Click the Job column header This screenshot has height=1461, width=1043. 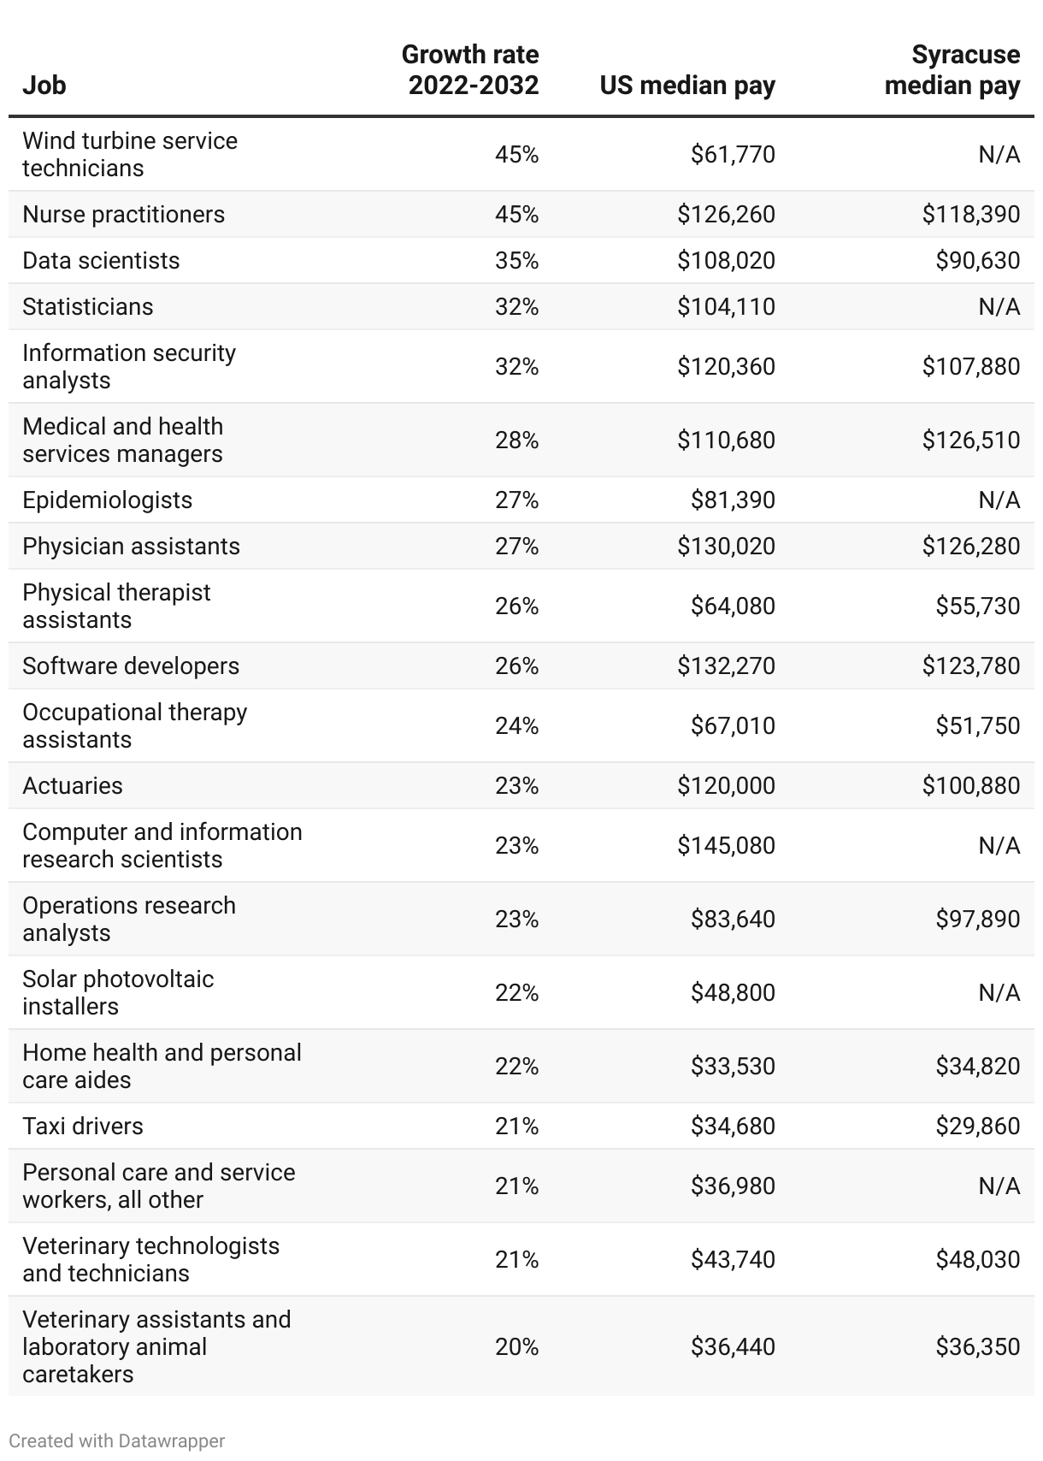(x=44, y=86)
